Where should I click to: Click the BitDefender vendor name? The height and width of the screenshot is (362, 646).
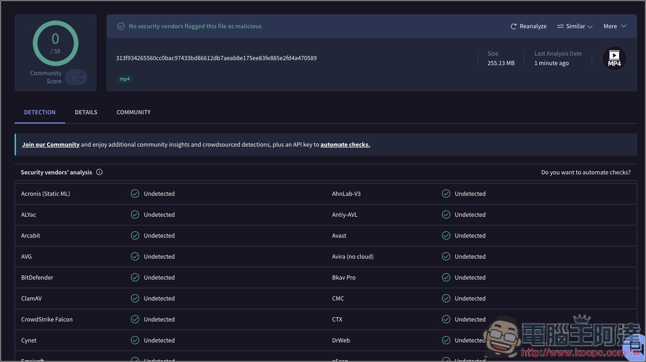coord(37,277)
